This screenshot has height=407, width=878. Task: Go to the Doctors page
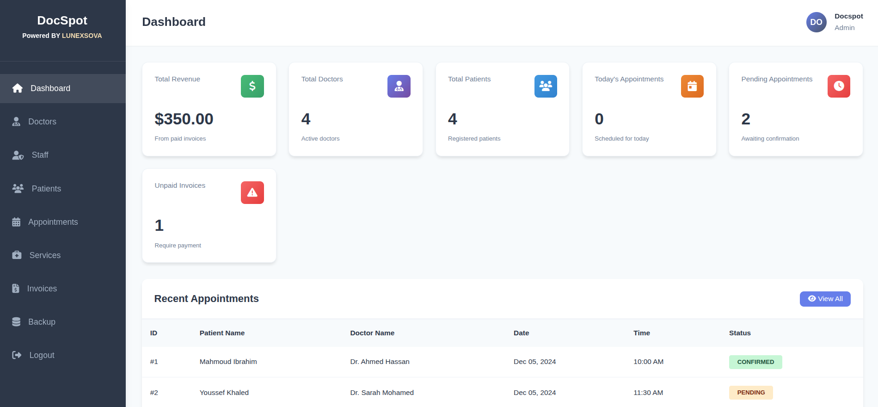[x=63, y=122]
